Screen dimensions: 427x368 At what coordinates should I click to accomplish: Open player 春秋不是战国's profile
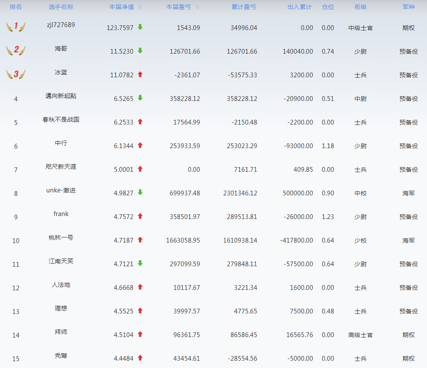tap(61, 119)
